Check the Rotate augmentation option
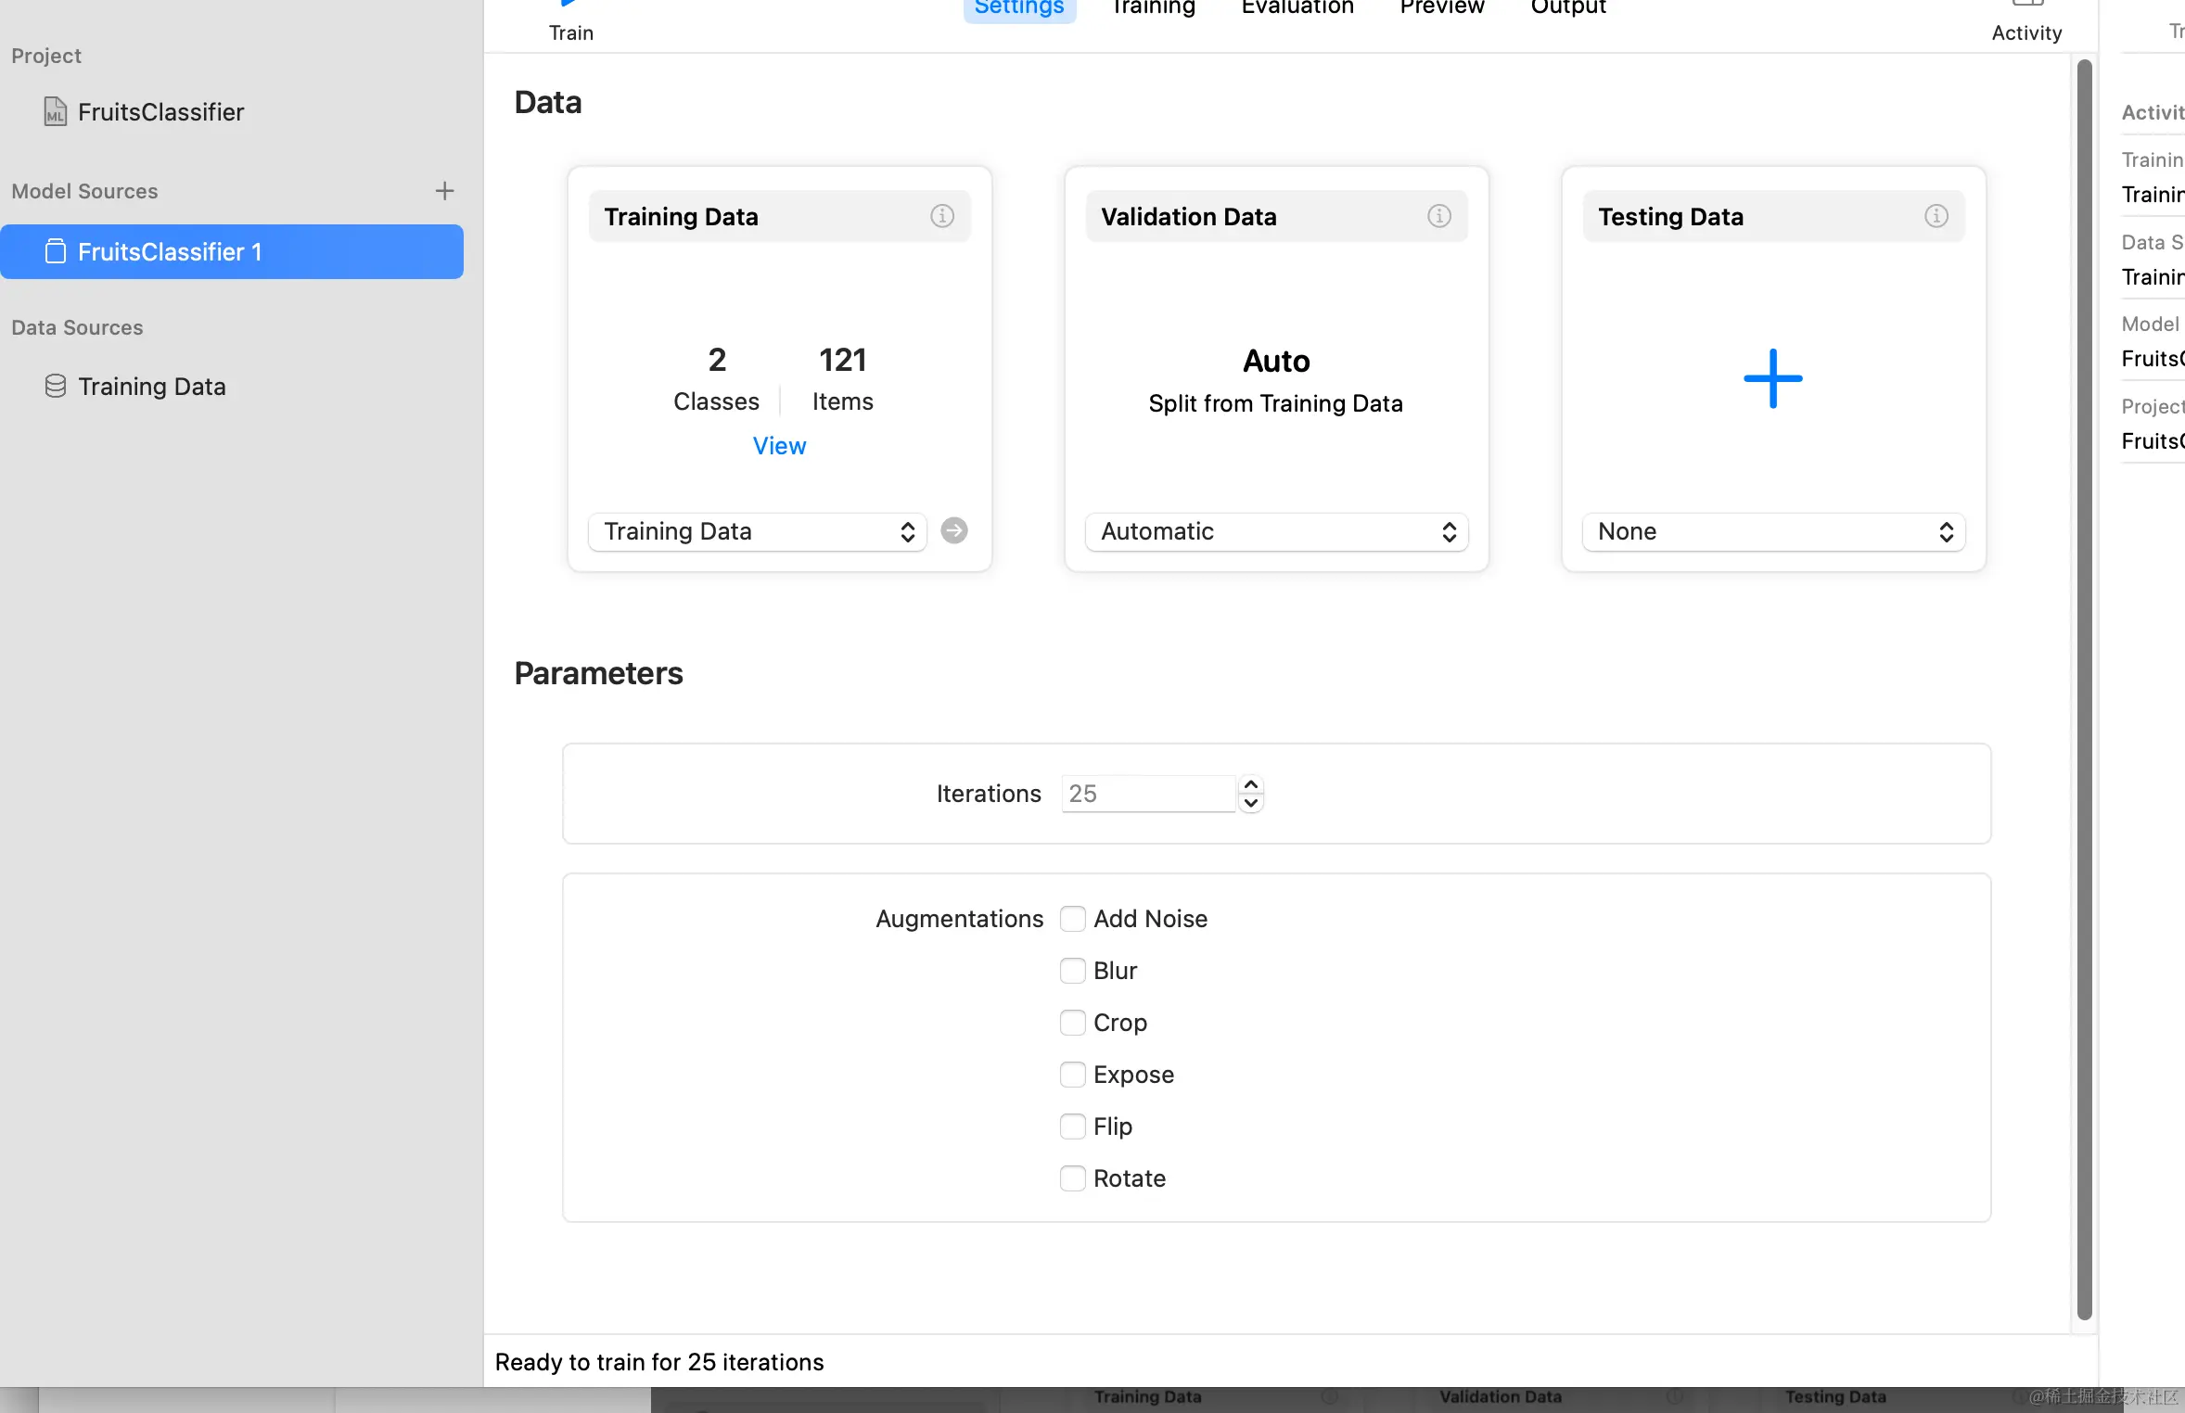Screen dimensions: 2185x1413 click(x=1072, y=1178)
